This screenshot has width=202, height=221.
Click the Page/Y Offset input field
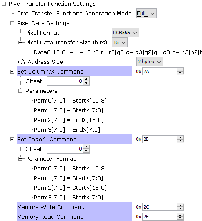point(65,149)
